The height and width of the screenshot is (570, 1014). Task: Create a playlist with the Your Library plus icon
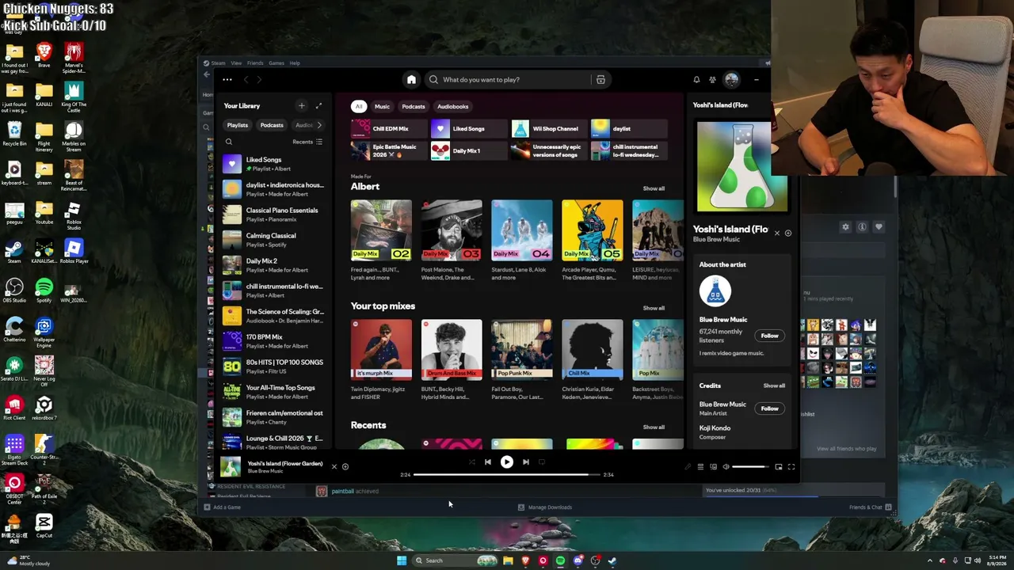point(301,105)
